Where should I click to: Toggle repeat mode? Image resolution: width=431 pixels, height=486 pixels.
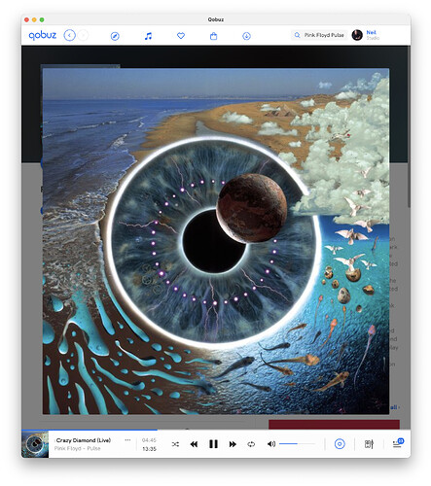(x=251, y=444)
